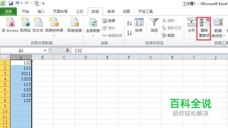This screenshot has width=228, height=128.
Task: Click the Redo arrow icon
Action: pyautogui.click(x=27, y=3)
